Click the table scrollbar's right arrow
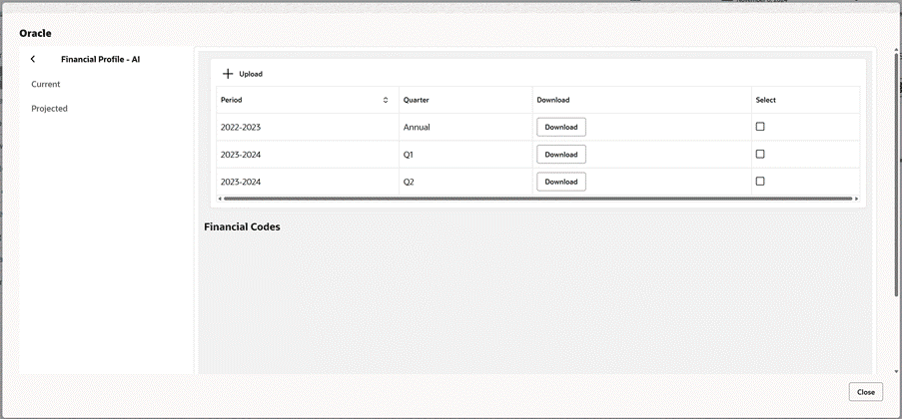This screenshot has width=902, height=419. point(857,199)
